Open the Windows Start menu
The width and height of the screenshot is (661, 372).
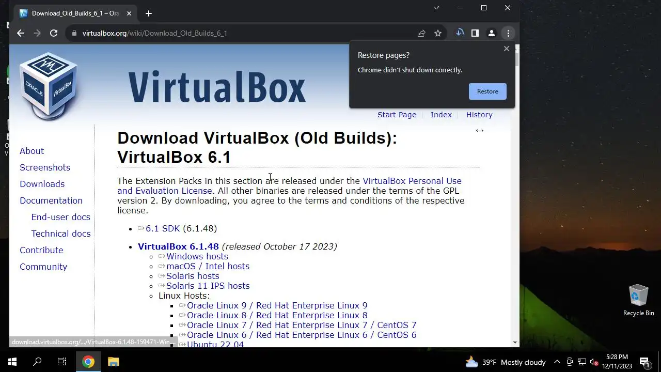click(12, 362)
